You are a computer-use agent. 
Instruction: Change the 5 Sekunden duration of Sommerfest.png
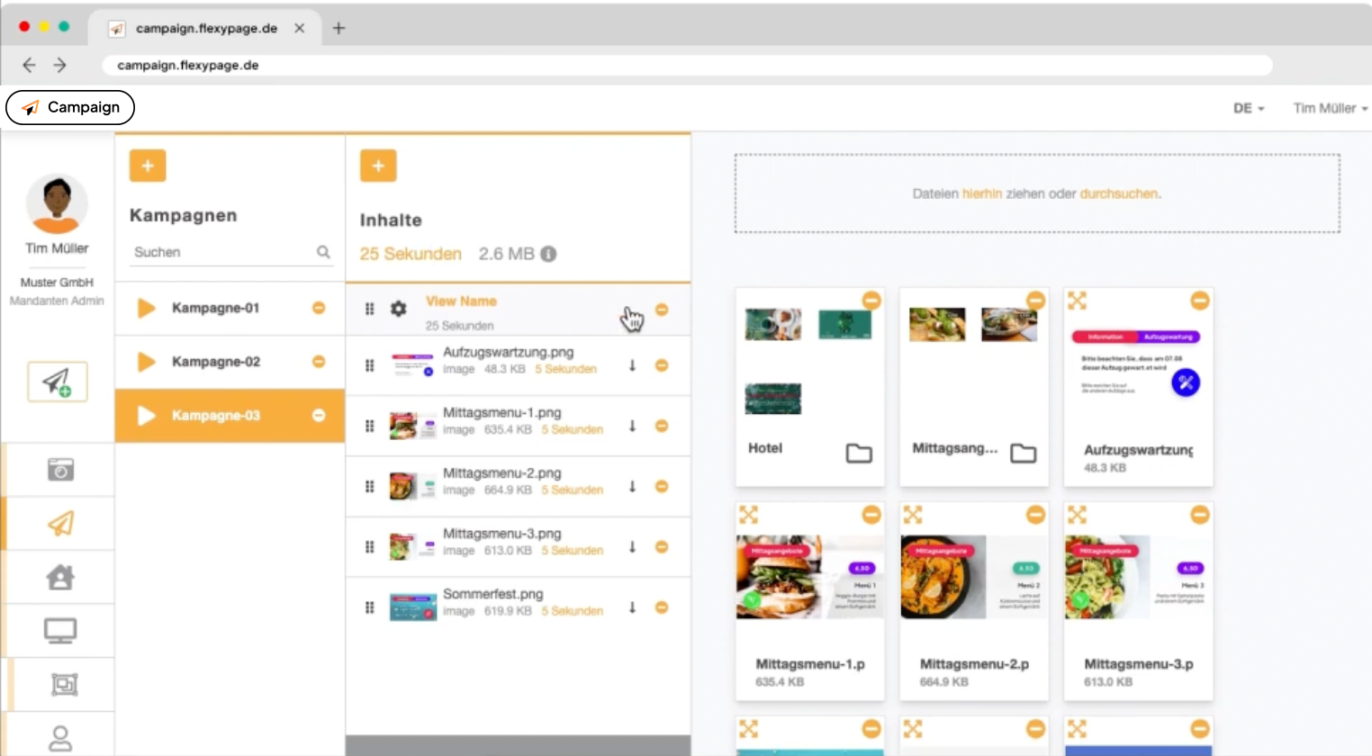click(x=572, y=611)
